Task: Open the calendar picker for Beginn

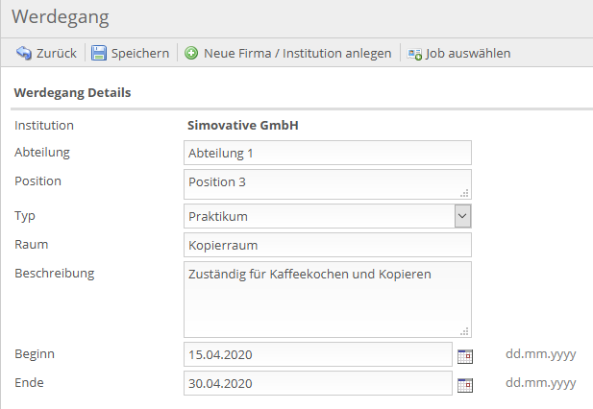Action: [x=465, y=356]
